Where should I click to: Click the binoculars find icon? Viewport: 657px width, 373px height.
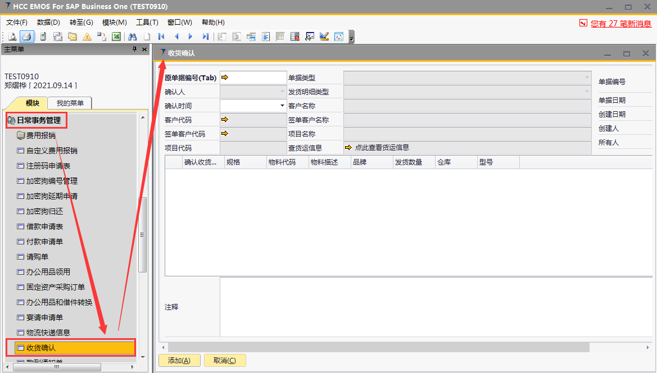[133, 37]
